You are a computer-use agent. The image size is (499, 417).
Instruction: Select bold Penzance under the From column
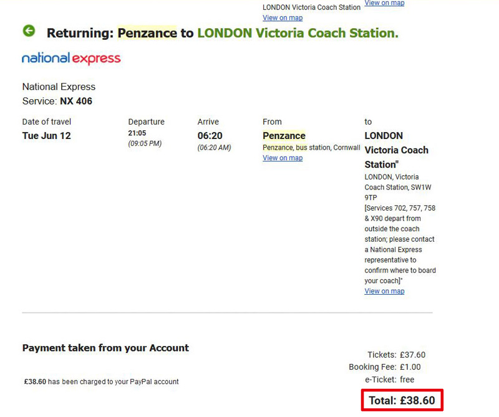284,136
